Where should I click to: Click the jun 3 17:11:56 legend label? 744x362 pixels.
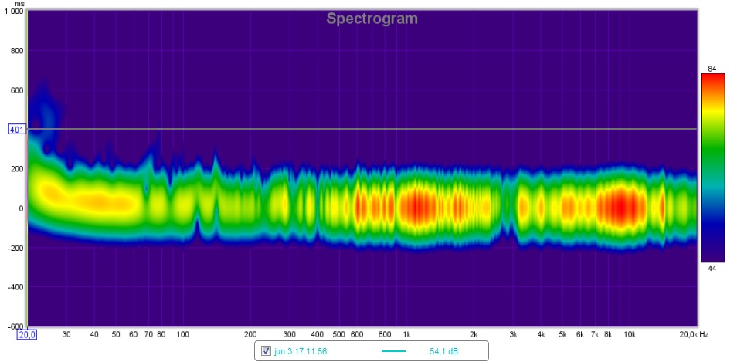click(301, 351)
